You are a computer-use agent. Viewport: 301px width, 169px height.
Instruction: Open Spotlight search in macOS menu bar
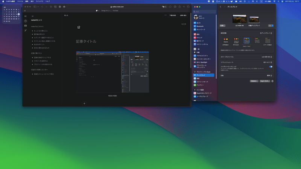coord(278,2)
